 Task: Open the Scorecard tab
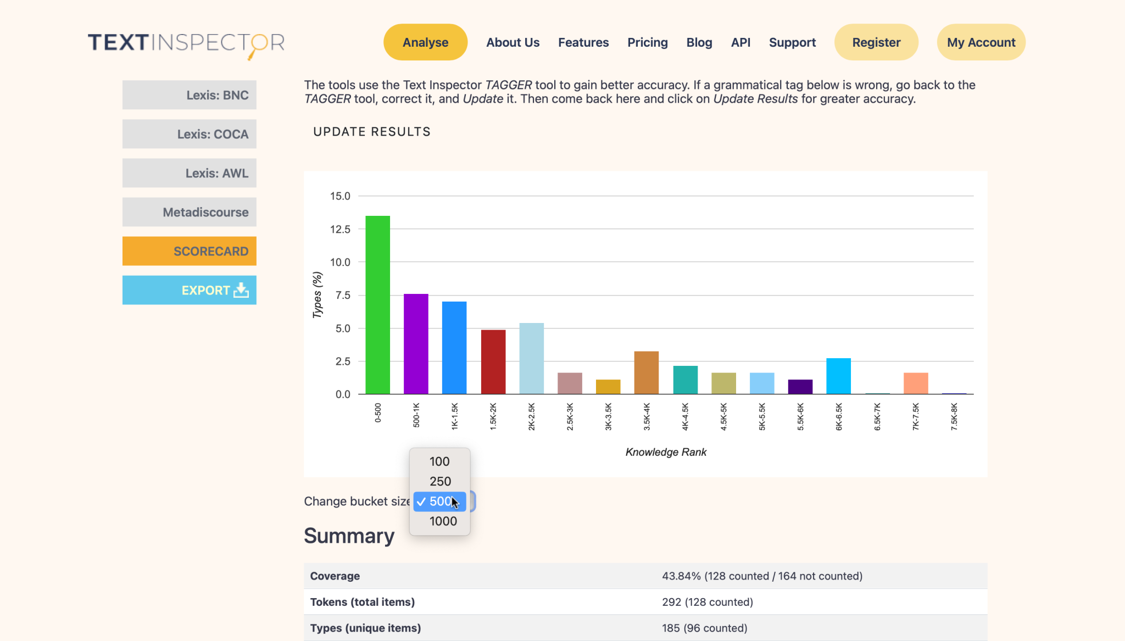point(190,251)
